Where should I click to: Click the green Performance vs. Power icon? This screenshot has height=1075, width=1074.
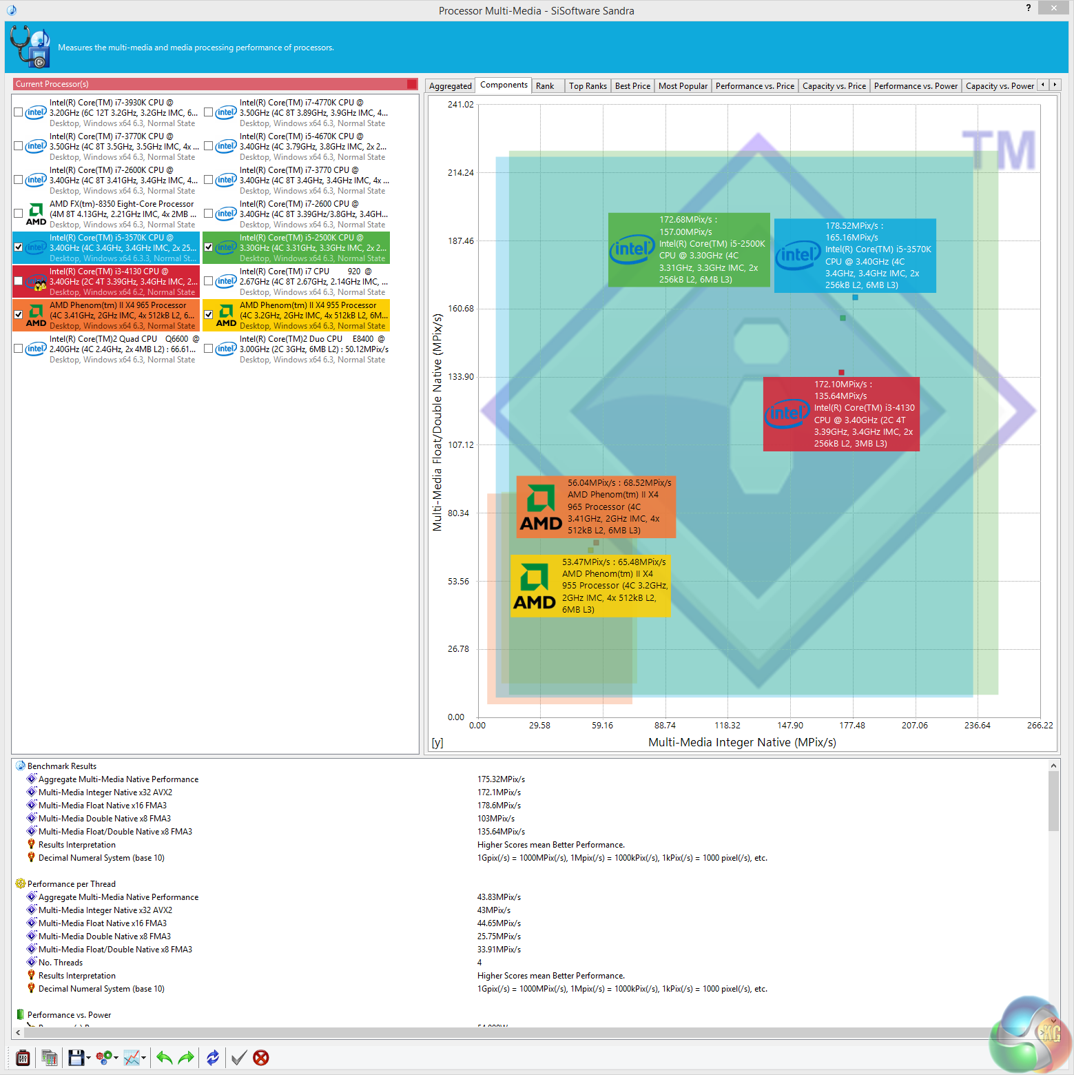21,1014
